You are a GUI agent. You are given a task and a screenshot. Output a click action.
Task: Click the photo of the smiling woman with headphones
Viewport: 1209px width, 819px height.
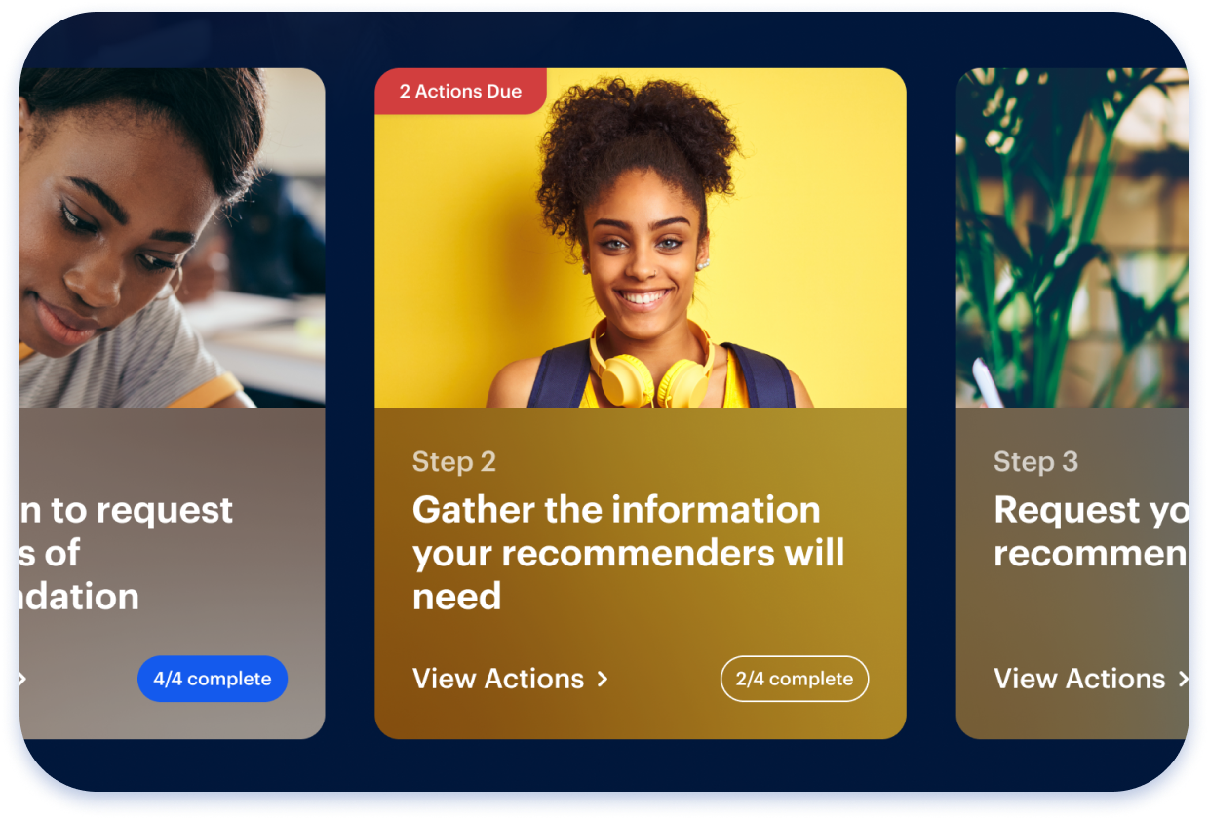tap(641, 238)
